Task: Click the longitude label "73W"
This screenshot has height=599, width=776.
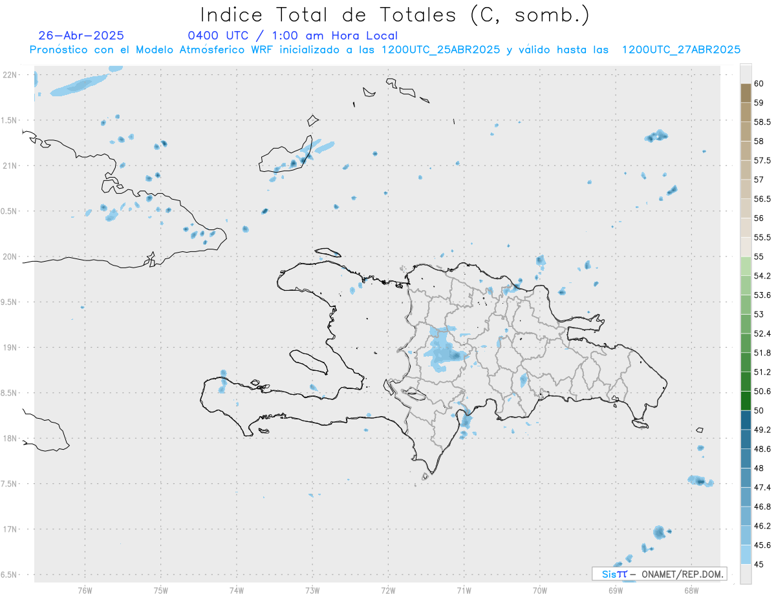Action: tap(312, 590)
